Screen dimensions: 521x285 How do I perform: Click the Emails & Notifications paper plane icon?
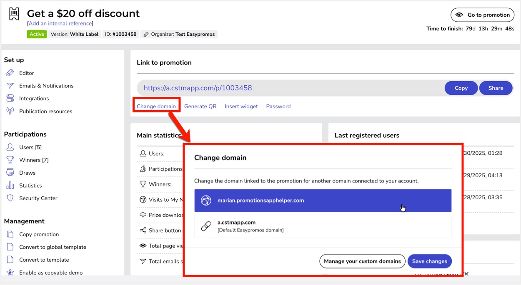[10, 86]
